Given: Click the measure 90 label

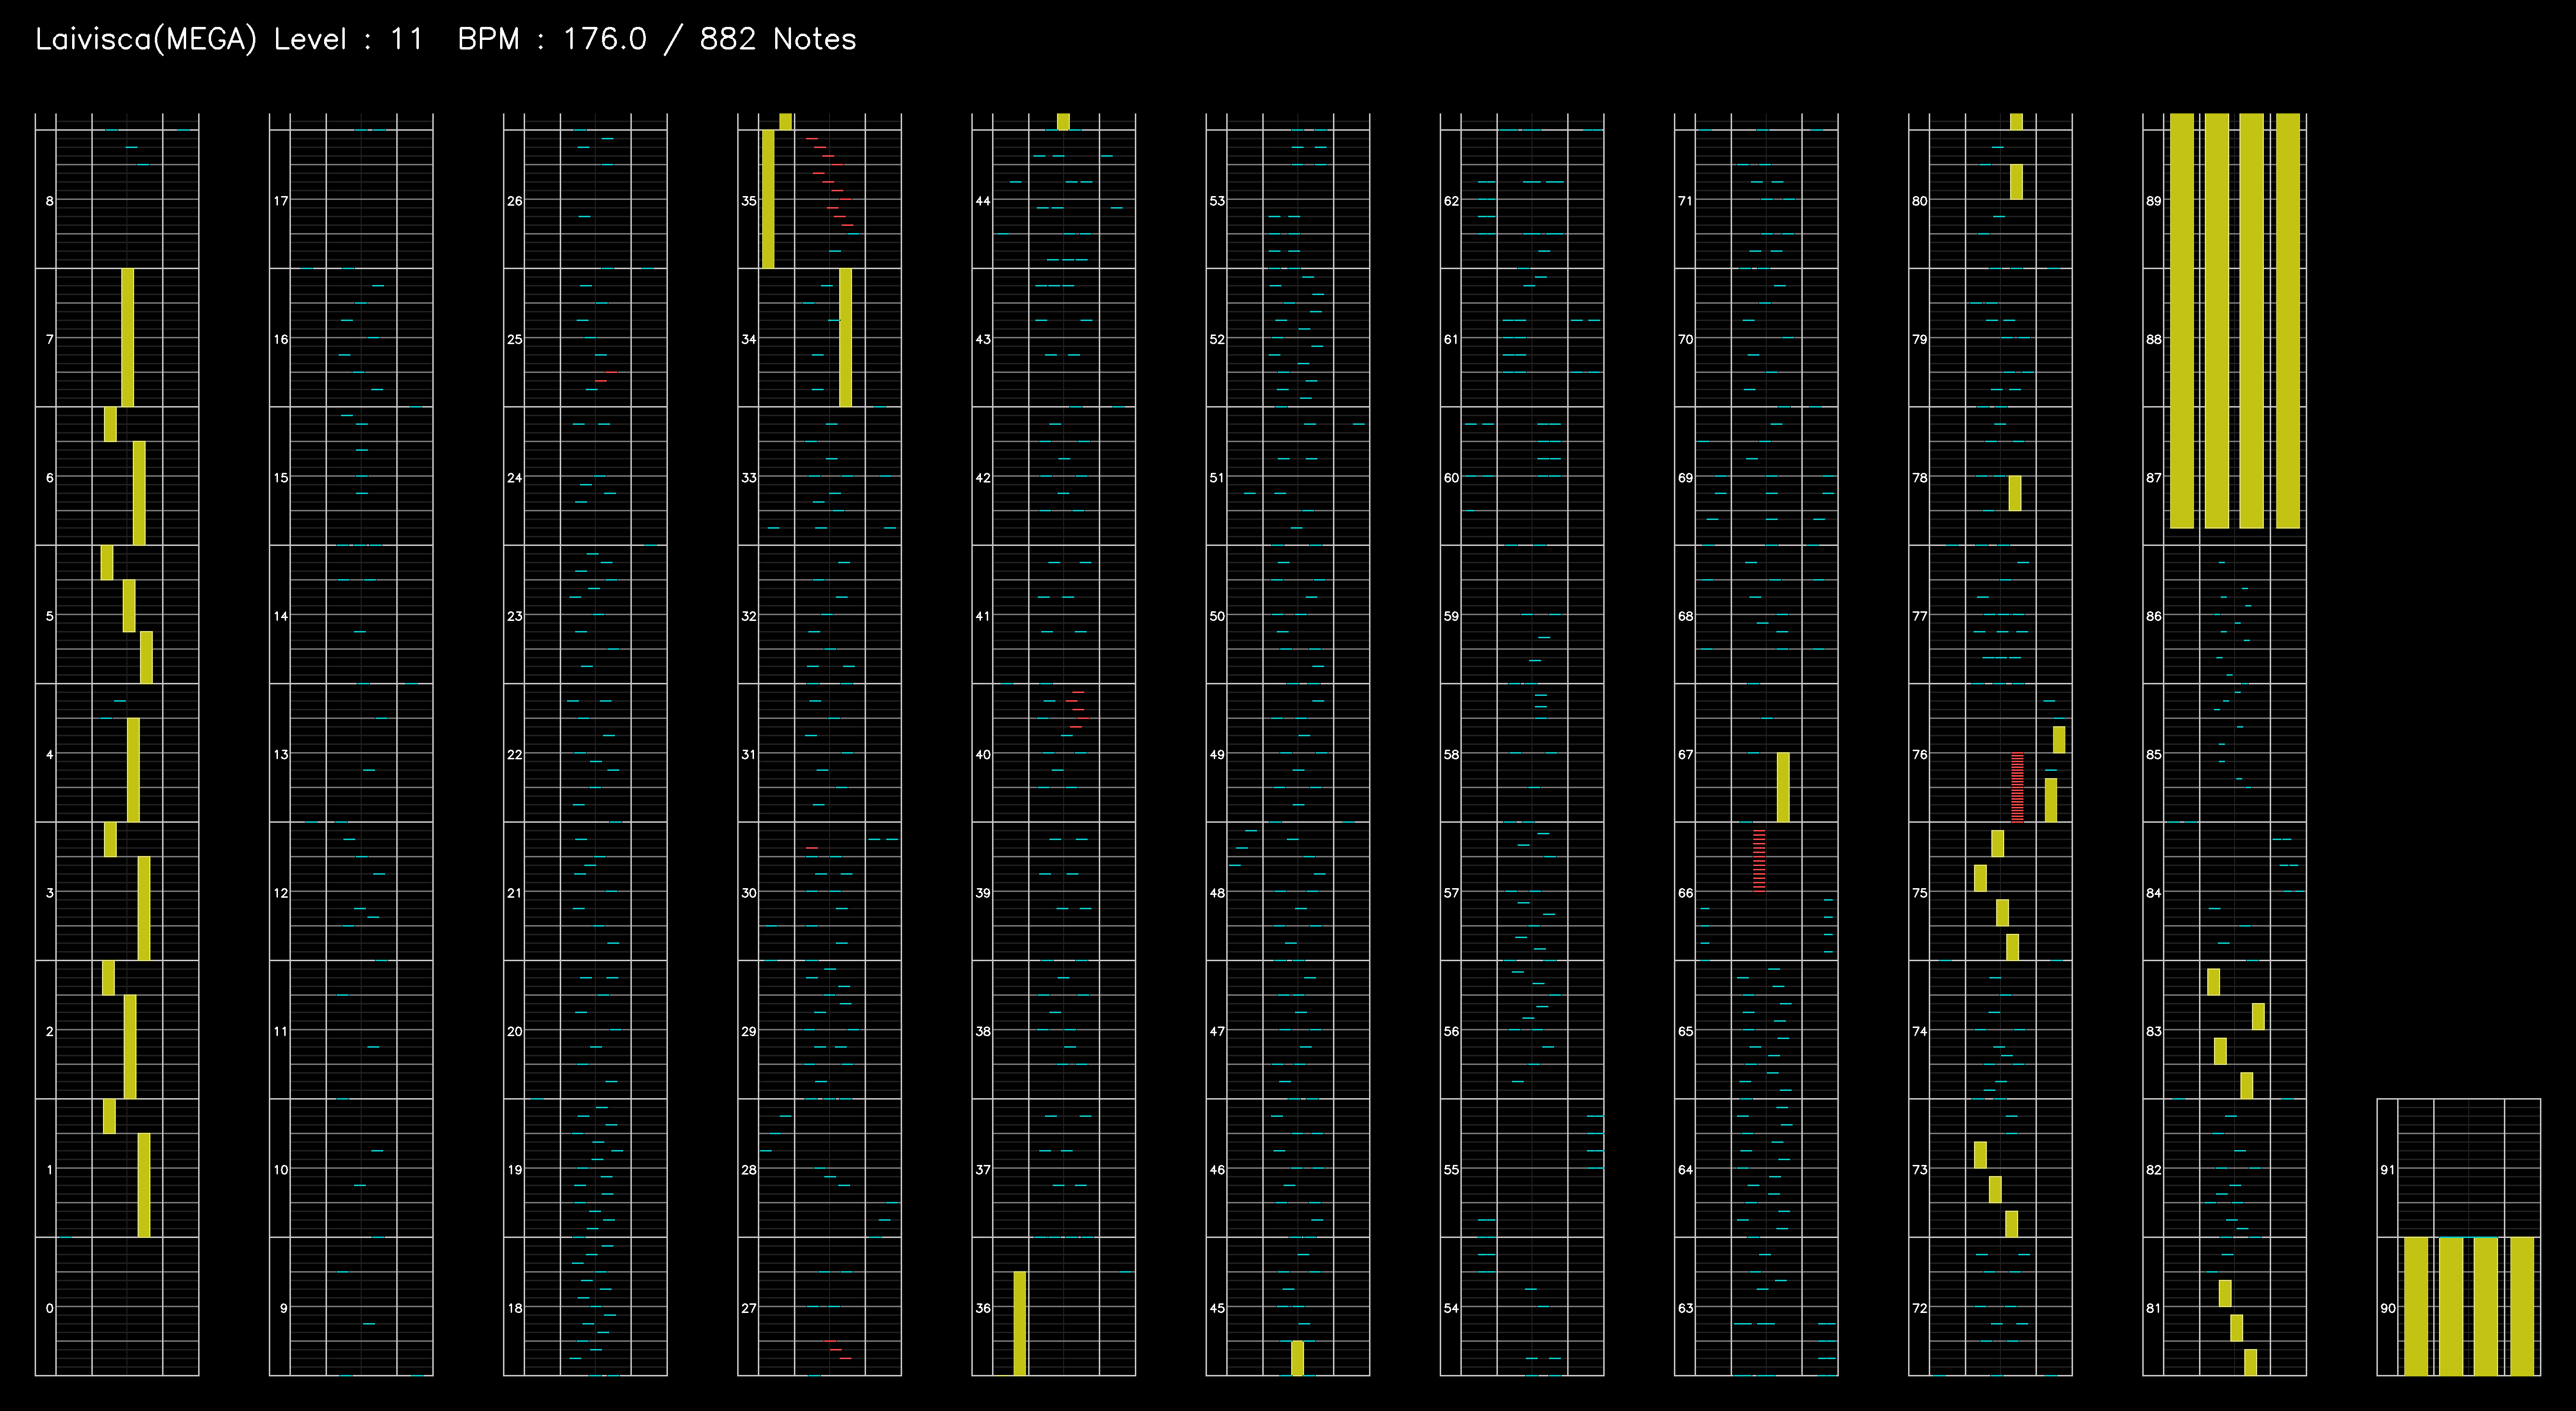Looking at the screenshot, I should (2388, 1308).
